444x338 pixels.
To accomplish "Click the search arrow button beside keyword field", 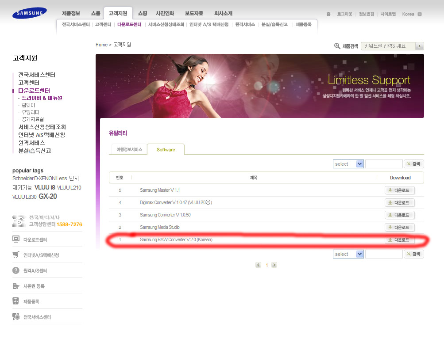I will (x=420, y=46).
